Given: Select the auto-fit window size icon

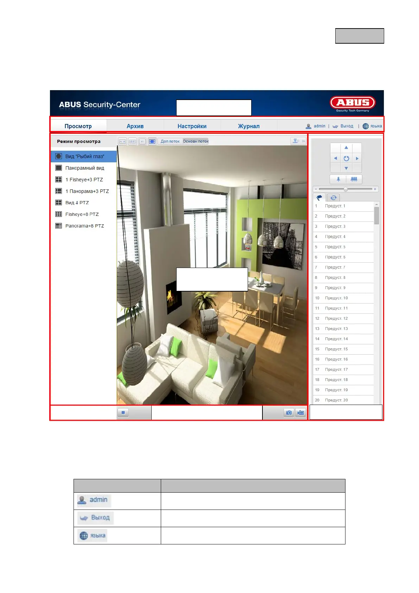Looking at the screenshot, I should (152, 141).
